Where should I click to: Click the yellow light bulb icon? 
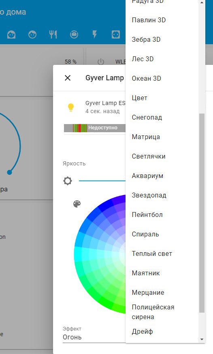tap(71, 107)
